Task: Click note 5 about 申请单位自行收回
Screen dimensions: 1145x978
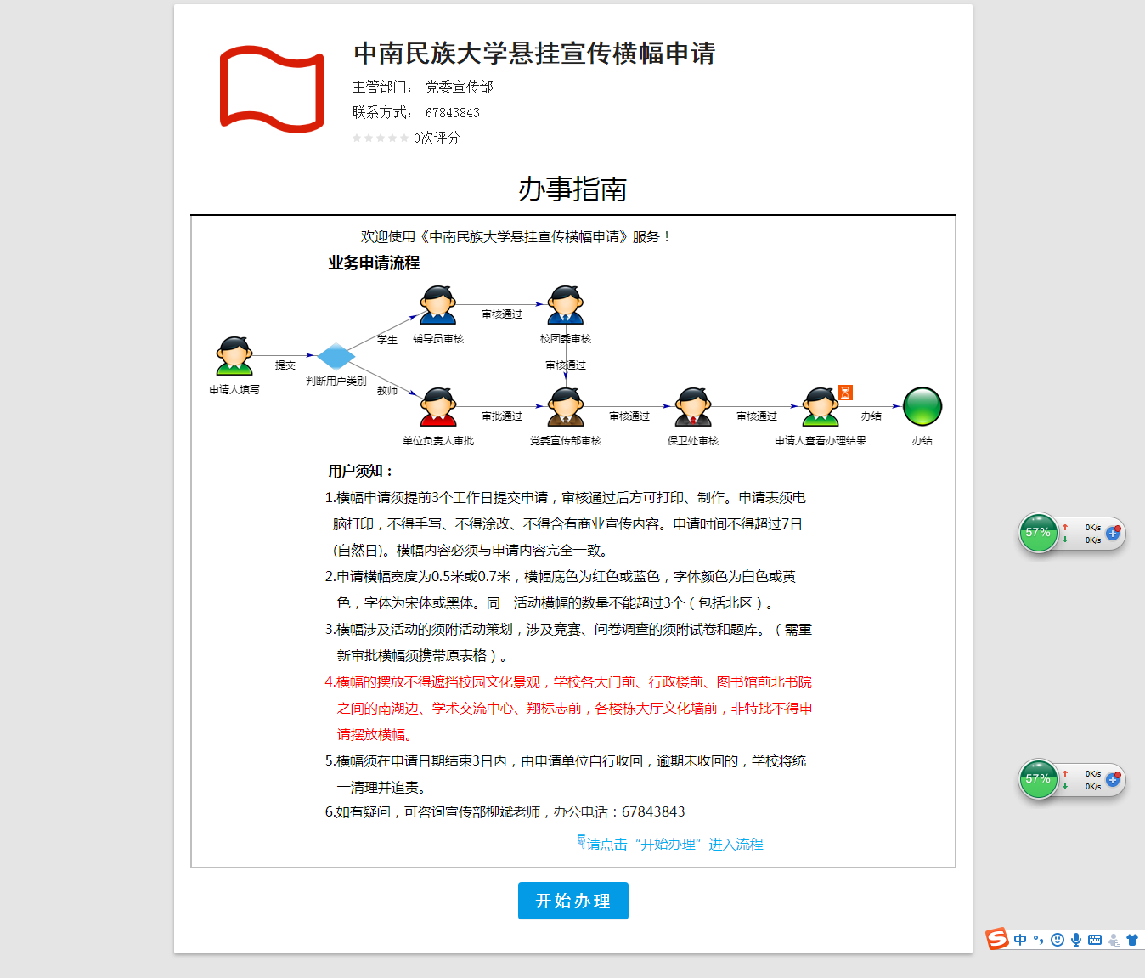Action: point(566,774)
